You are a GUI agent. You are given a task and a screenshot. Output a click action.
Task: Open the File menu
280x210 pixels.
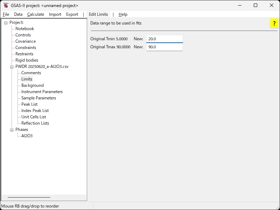(x=6, y=14)
